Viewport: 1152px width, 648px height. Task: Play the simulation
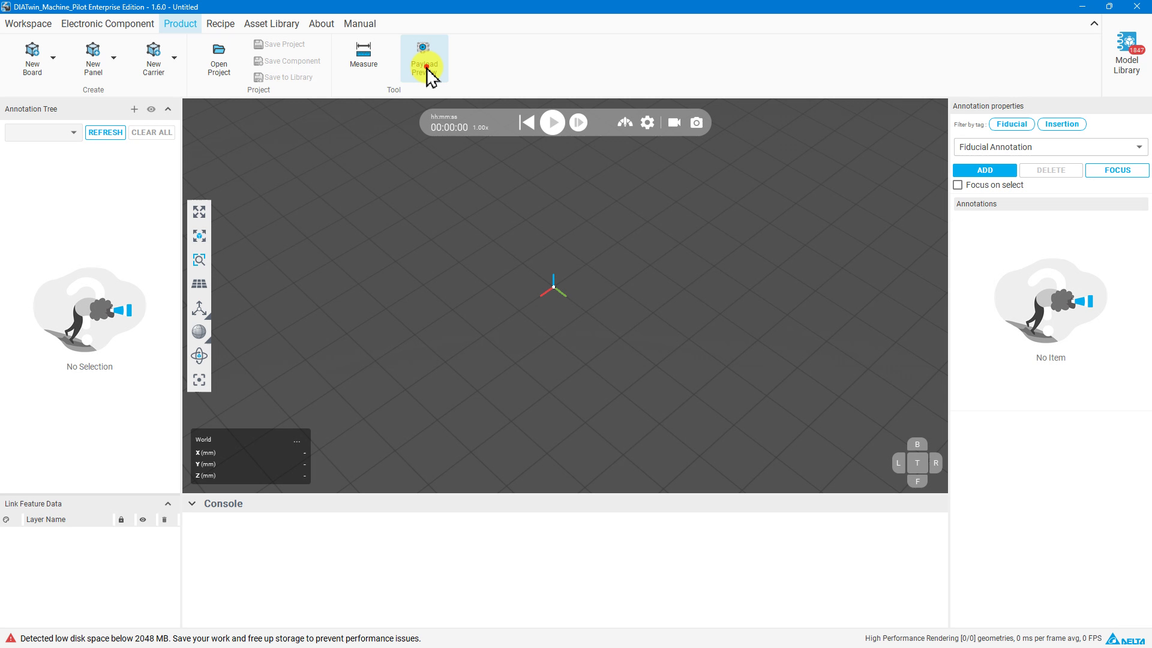pos(553,122)
